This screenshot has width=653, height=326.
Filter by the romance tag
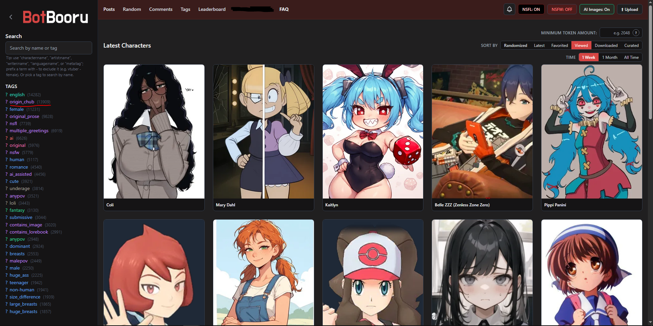pyautogui.click(x=19, y=167)
